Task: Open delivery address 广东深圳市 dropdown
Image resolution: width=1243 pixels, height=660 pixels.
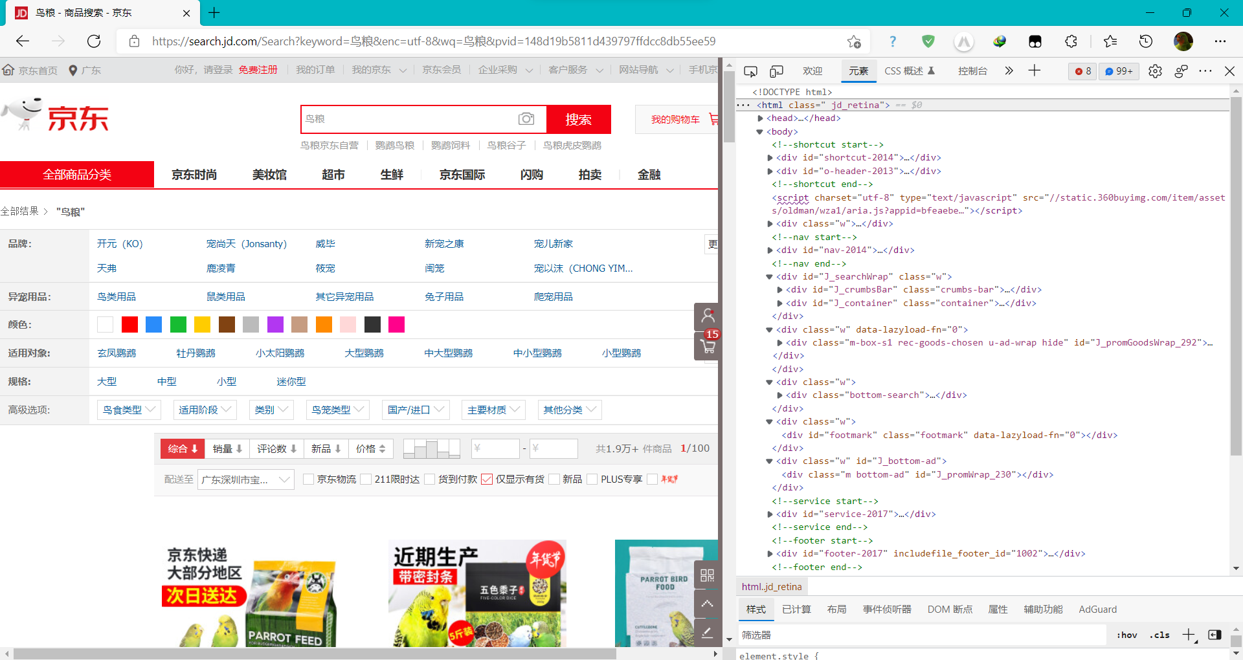Action: 245,479
